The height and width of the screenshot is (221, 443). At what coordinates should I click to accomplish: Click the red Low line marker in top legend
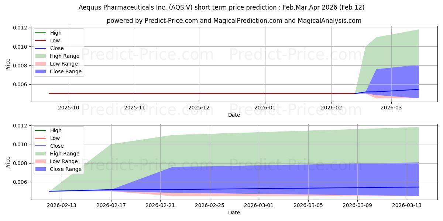click(x=42, y=41)
